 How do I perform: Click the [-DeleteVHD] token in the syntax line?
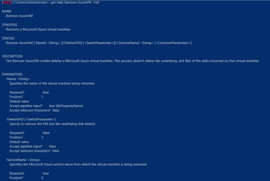point(72,43)
